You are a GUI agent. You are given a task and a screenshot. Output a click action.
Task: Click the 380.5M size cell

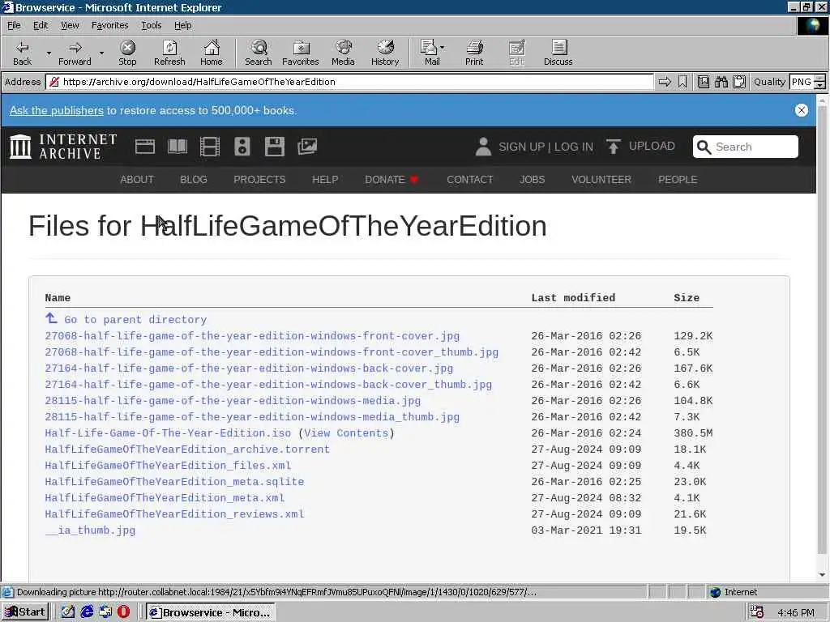click(693, 433)
